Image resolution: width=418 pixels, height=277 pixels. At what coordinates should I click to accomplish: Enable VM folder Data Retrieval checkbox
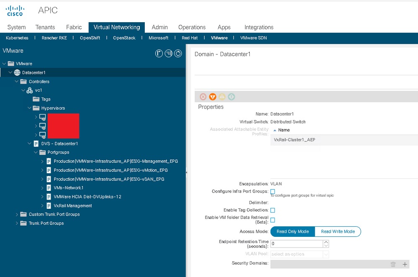[x=272, y=220]
